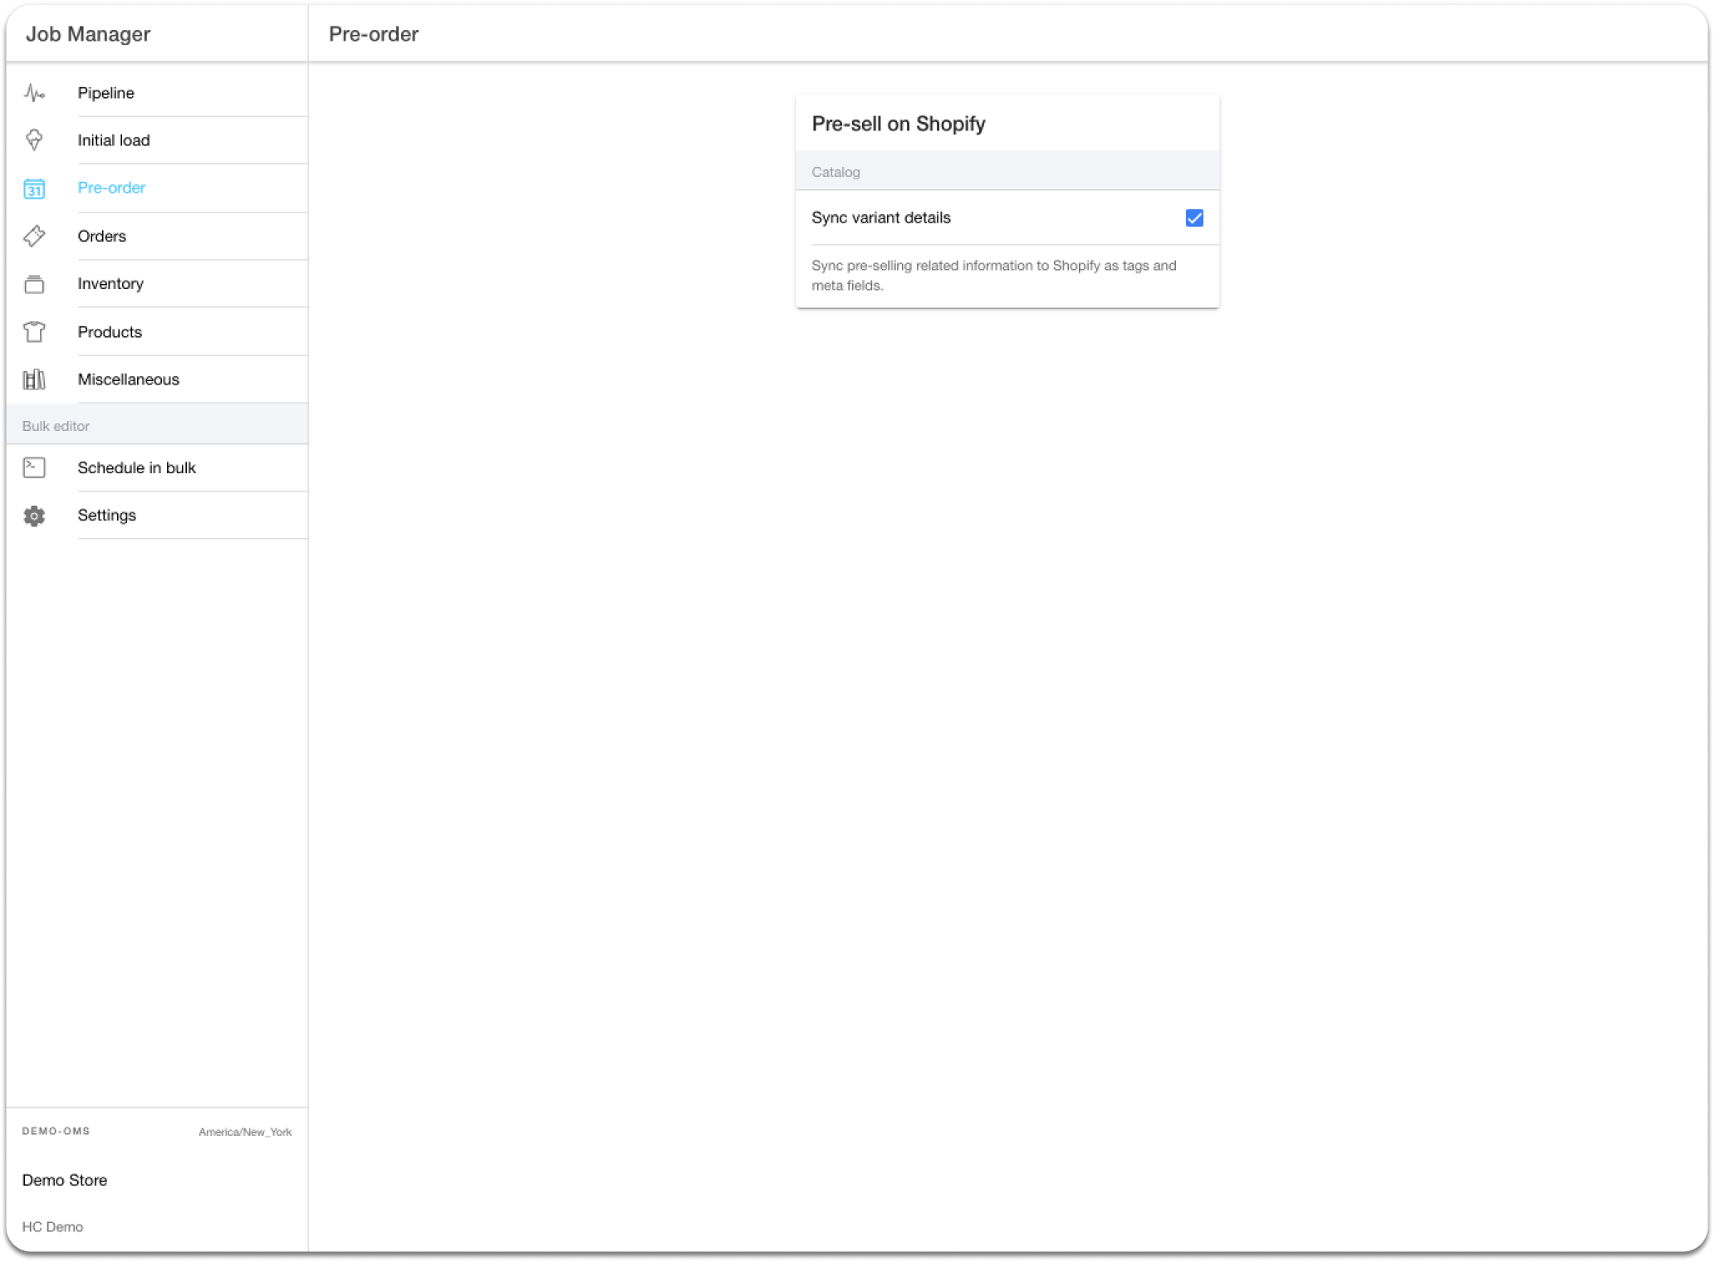Open the Pipeline menu item
The height and width of the screenshot is (1262, 1715).
[106, 93]
